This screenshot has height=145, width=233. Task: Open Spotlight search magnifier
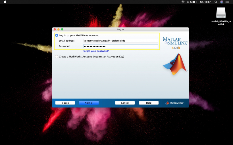216,2
